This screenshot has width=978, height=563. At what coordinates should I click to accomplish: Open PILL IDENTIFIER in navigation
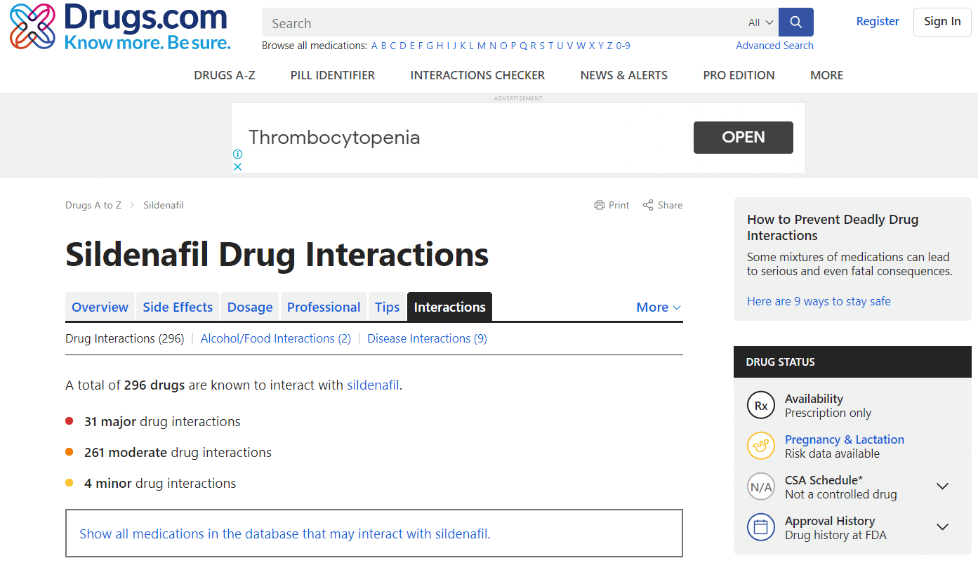tap(333, 75)
